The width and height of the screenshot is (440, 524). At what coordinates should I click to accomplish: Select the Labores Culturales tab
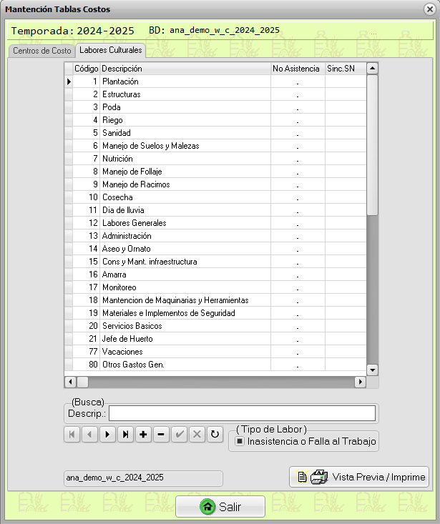click(111, 50)
